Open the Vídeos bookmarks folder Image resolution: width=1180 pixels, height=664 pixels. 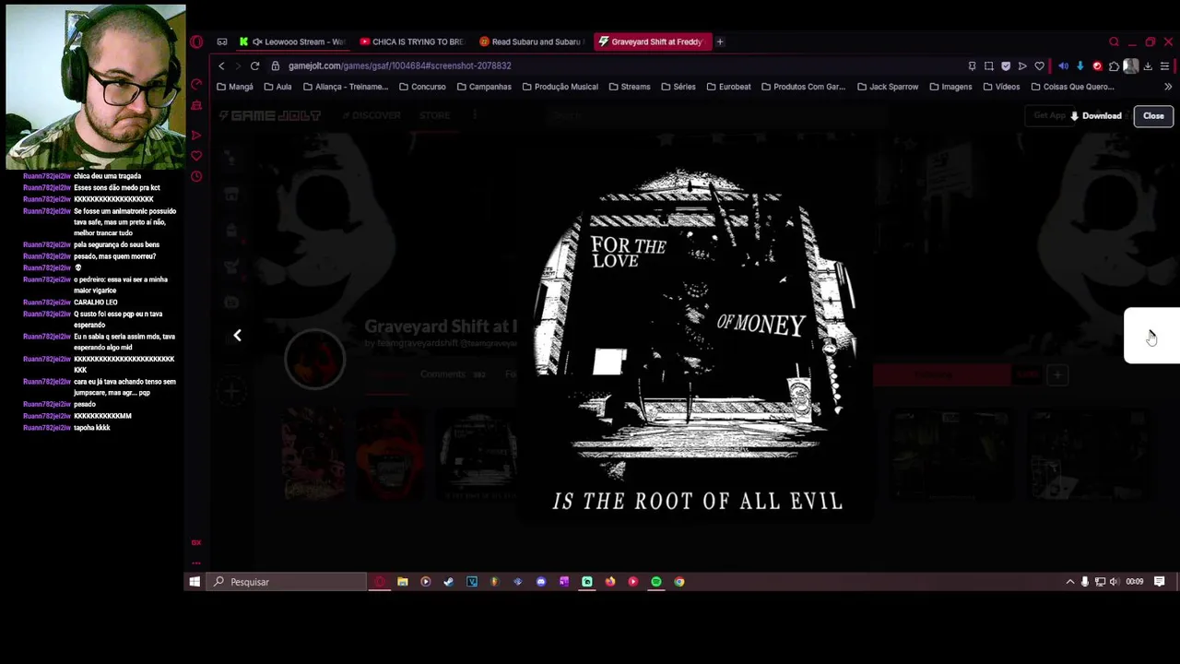[x=1001, y=87]
